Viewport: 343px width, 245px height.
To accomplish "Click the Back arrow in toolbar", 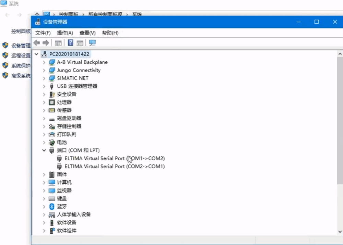I will click(x=36, y=43).
